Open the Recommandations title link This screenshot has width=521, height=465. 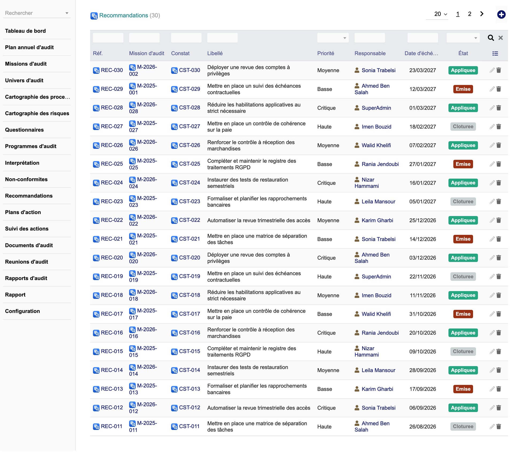point(123,15)
